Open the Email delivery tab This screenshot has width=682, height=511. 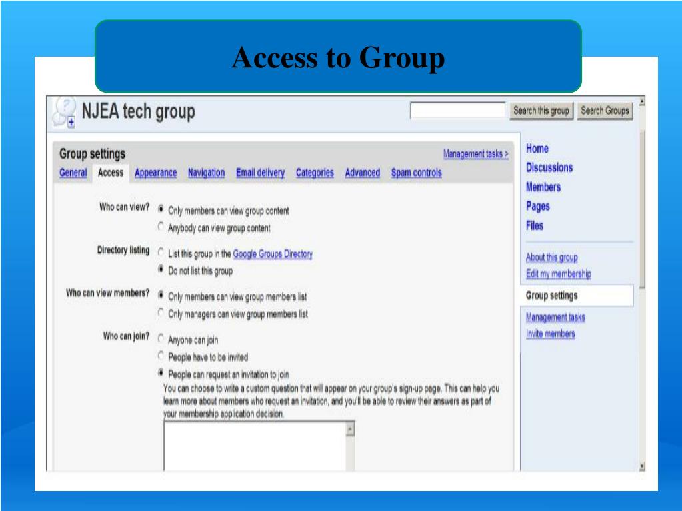click(x=260, y=173)
